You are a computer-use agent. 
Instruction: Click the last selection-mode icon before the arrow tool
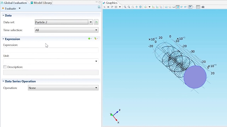(x=185, y=7)
